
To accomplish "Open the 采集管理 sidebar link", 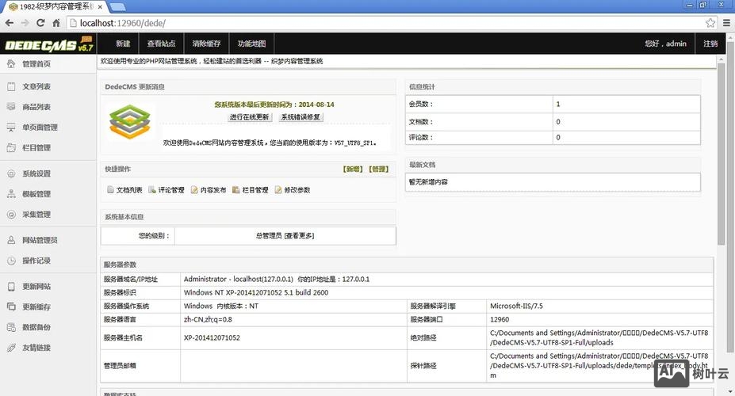I will click(36, 215).
